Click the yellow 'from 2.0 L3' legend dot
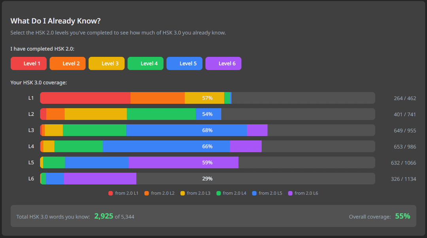 [183, 193]
